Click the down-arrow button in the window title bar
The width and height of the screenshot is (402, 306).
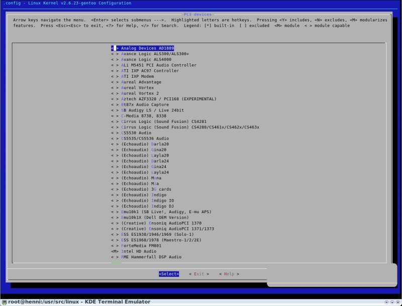[392, 302]
